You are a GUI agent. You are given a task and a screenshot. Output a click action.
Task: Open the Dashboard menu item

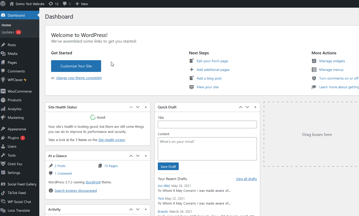(20, 15)
